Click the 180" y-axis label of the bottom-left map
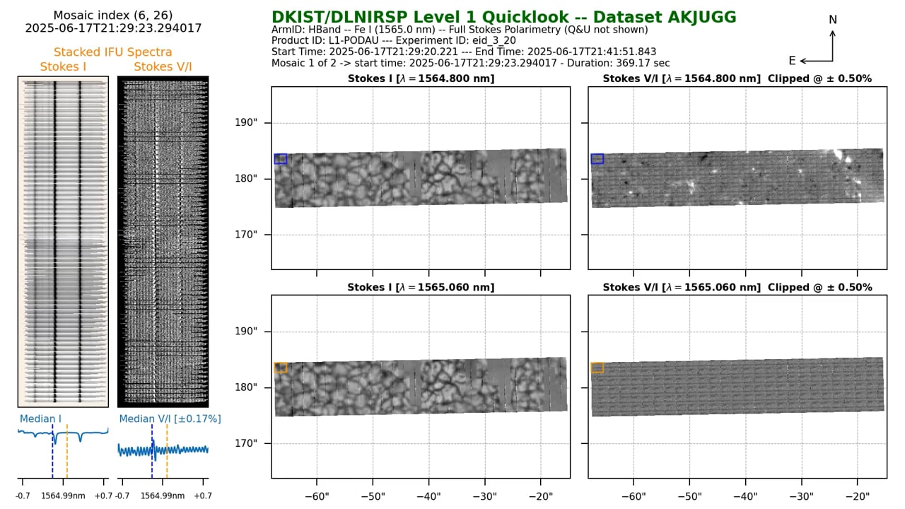This screenshot has height=509, width=905. pyautogui.click(x=246, y=387)
